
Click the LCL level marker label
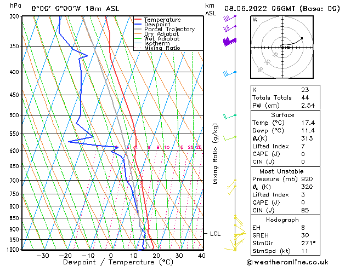tap(215, 234)
